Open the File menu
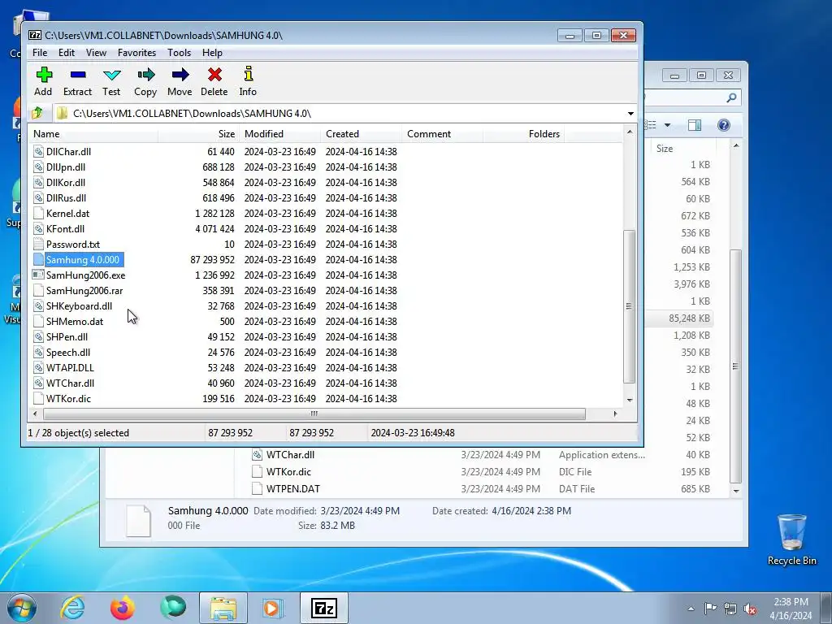Screen dimensions: 832x624 [x=40, y=53]
